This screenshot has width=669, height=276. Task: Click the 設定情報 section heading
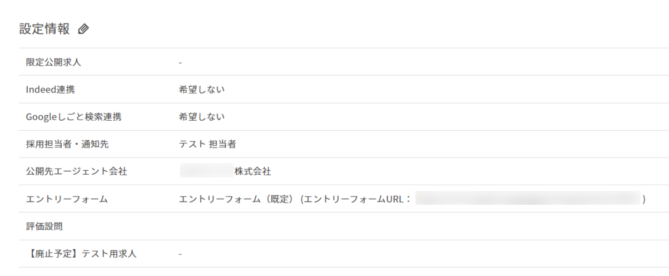44,29
